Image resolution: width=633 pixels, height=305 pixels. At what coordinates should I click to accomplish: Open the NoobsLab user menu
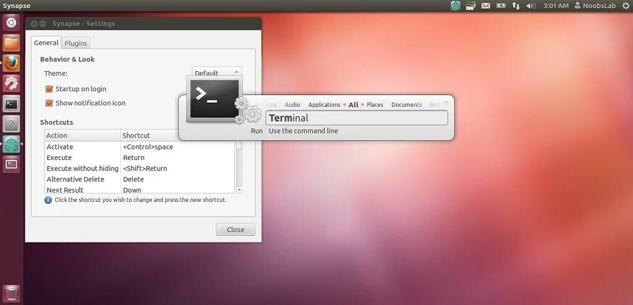(x=596, y=6)
